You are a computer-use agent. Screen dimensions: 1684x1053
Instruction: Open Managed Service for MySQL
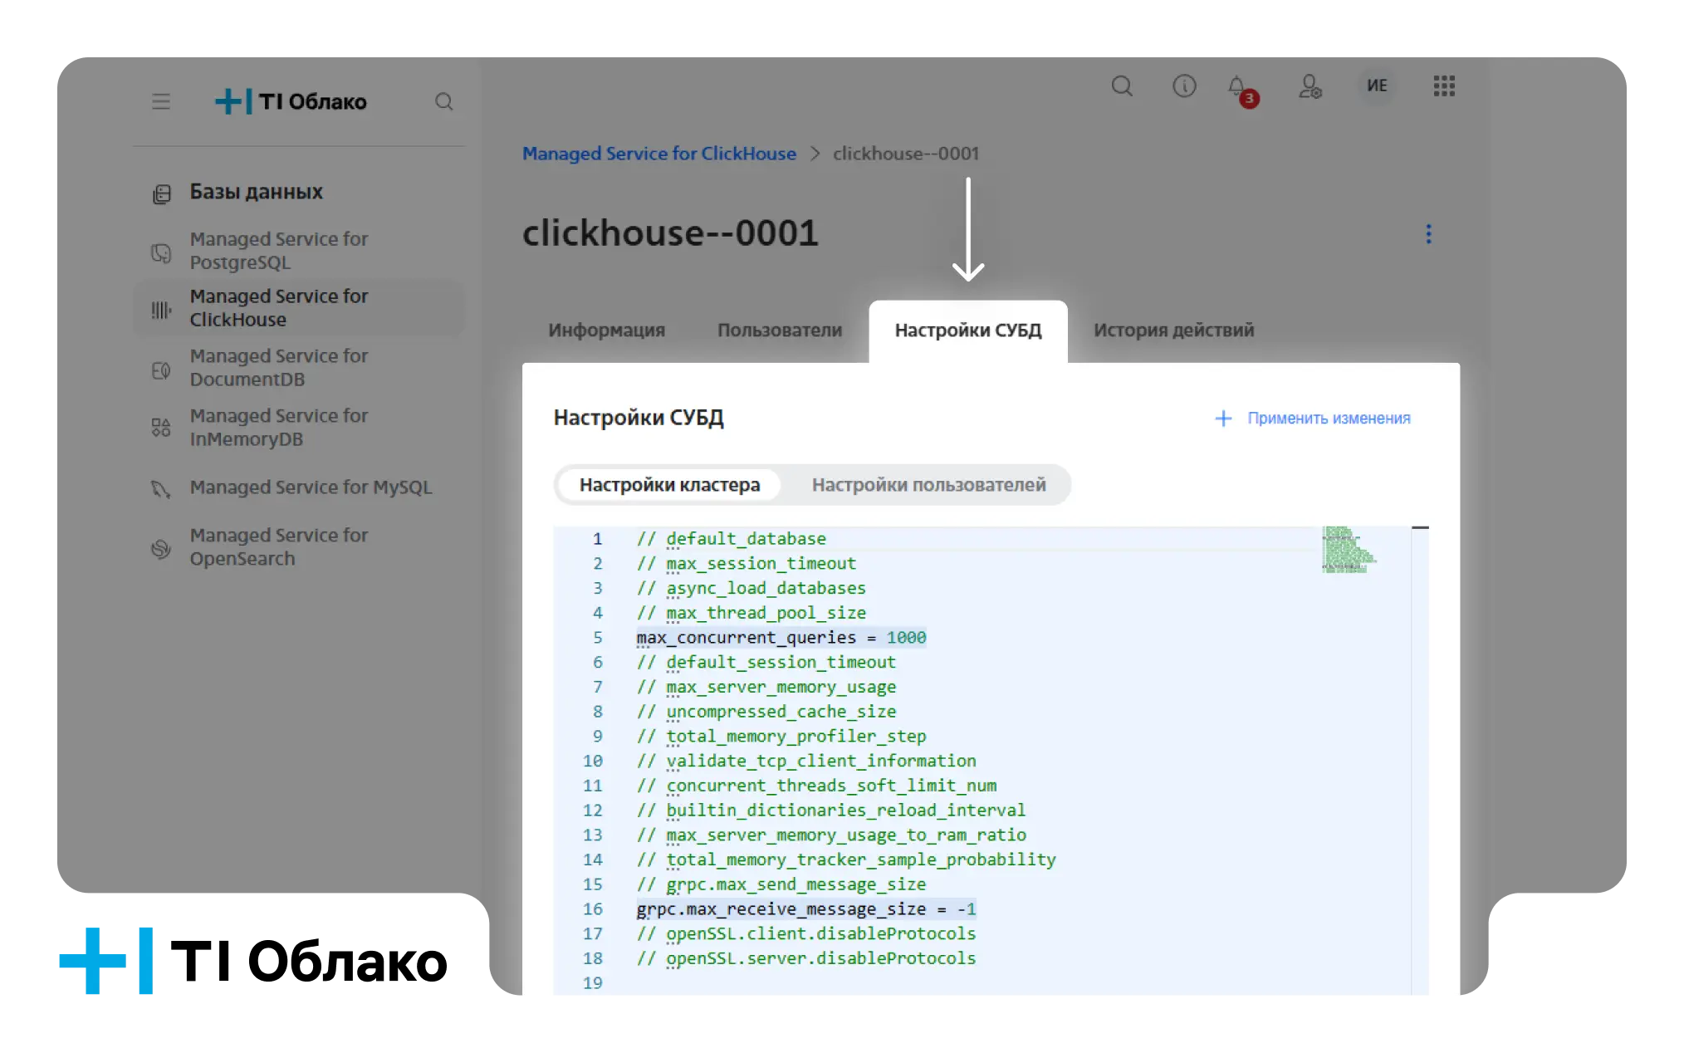point(298,487)
